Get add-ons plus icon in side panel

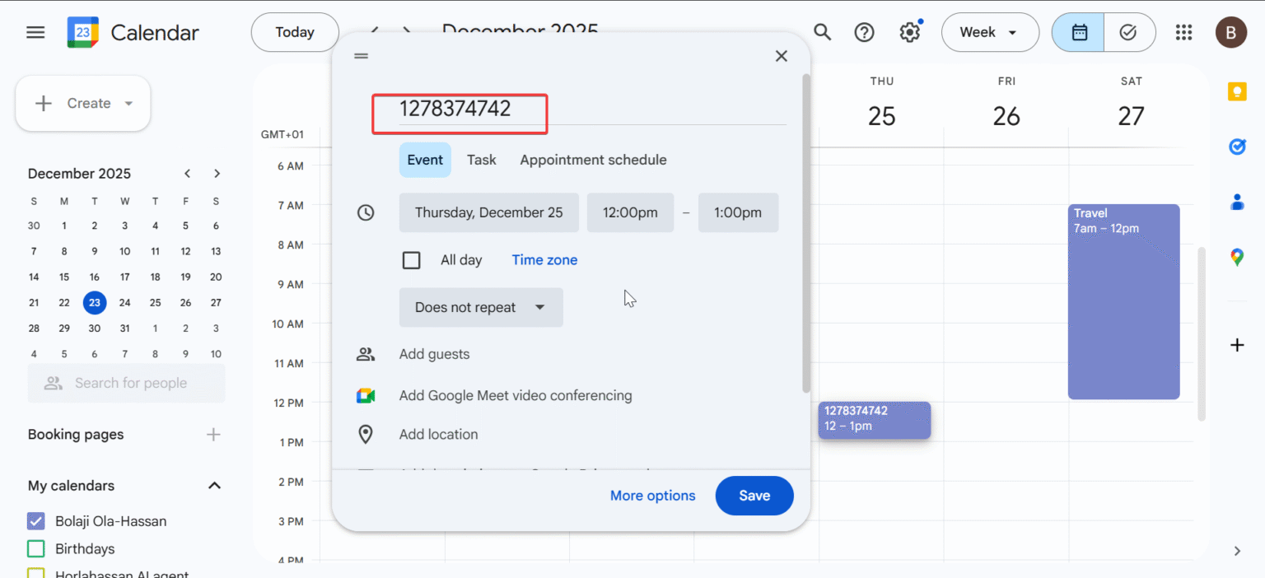coord(1236,345)
